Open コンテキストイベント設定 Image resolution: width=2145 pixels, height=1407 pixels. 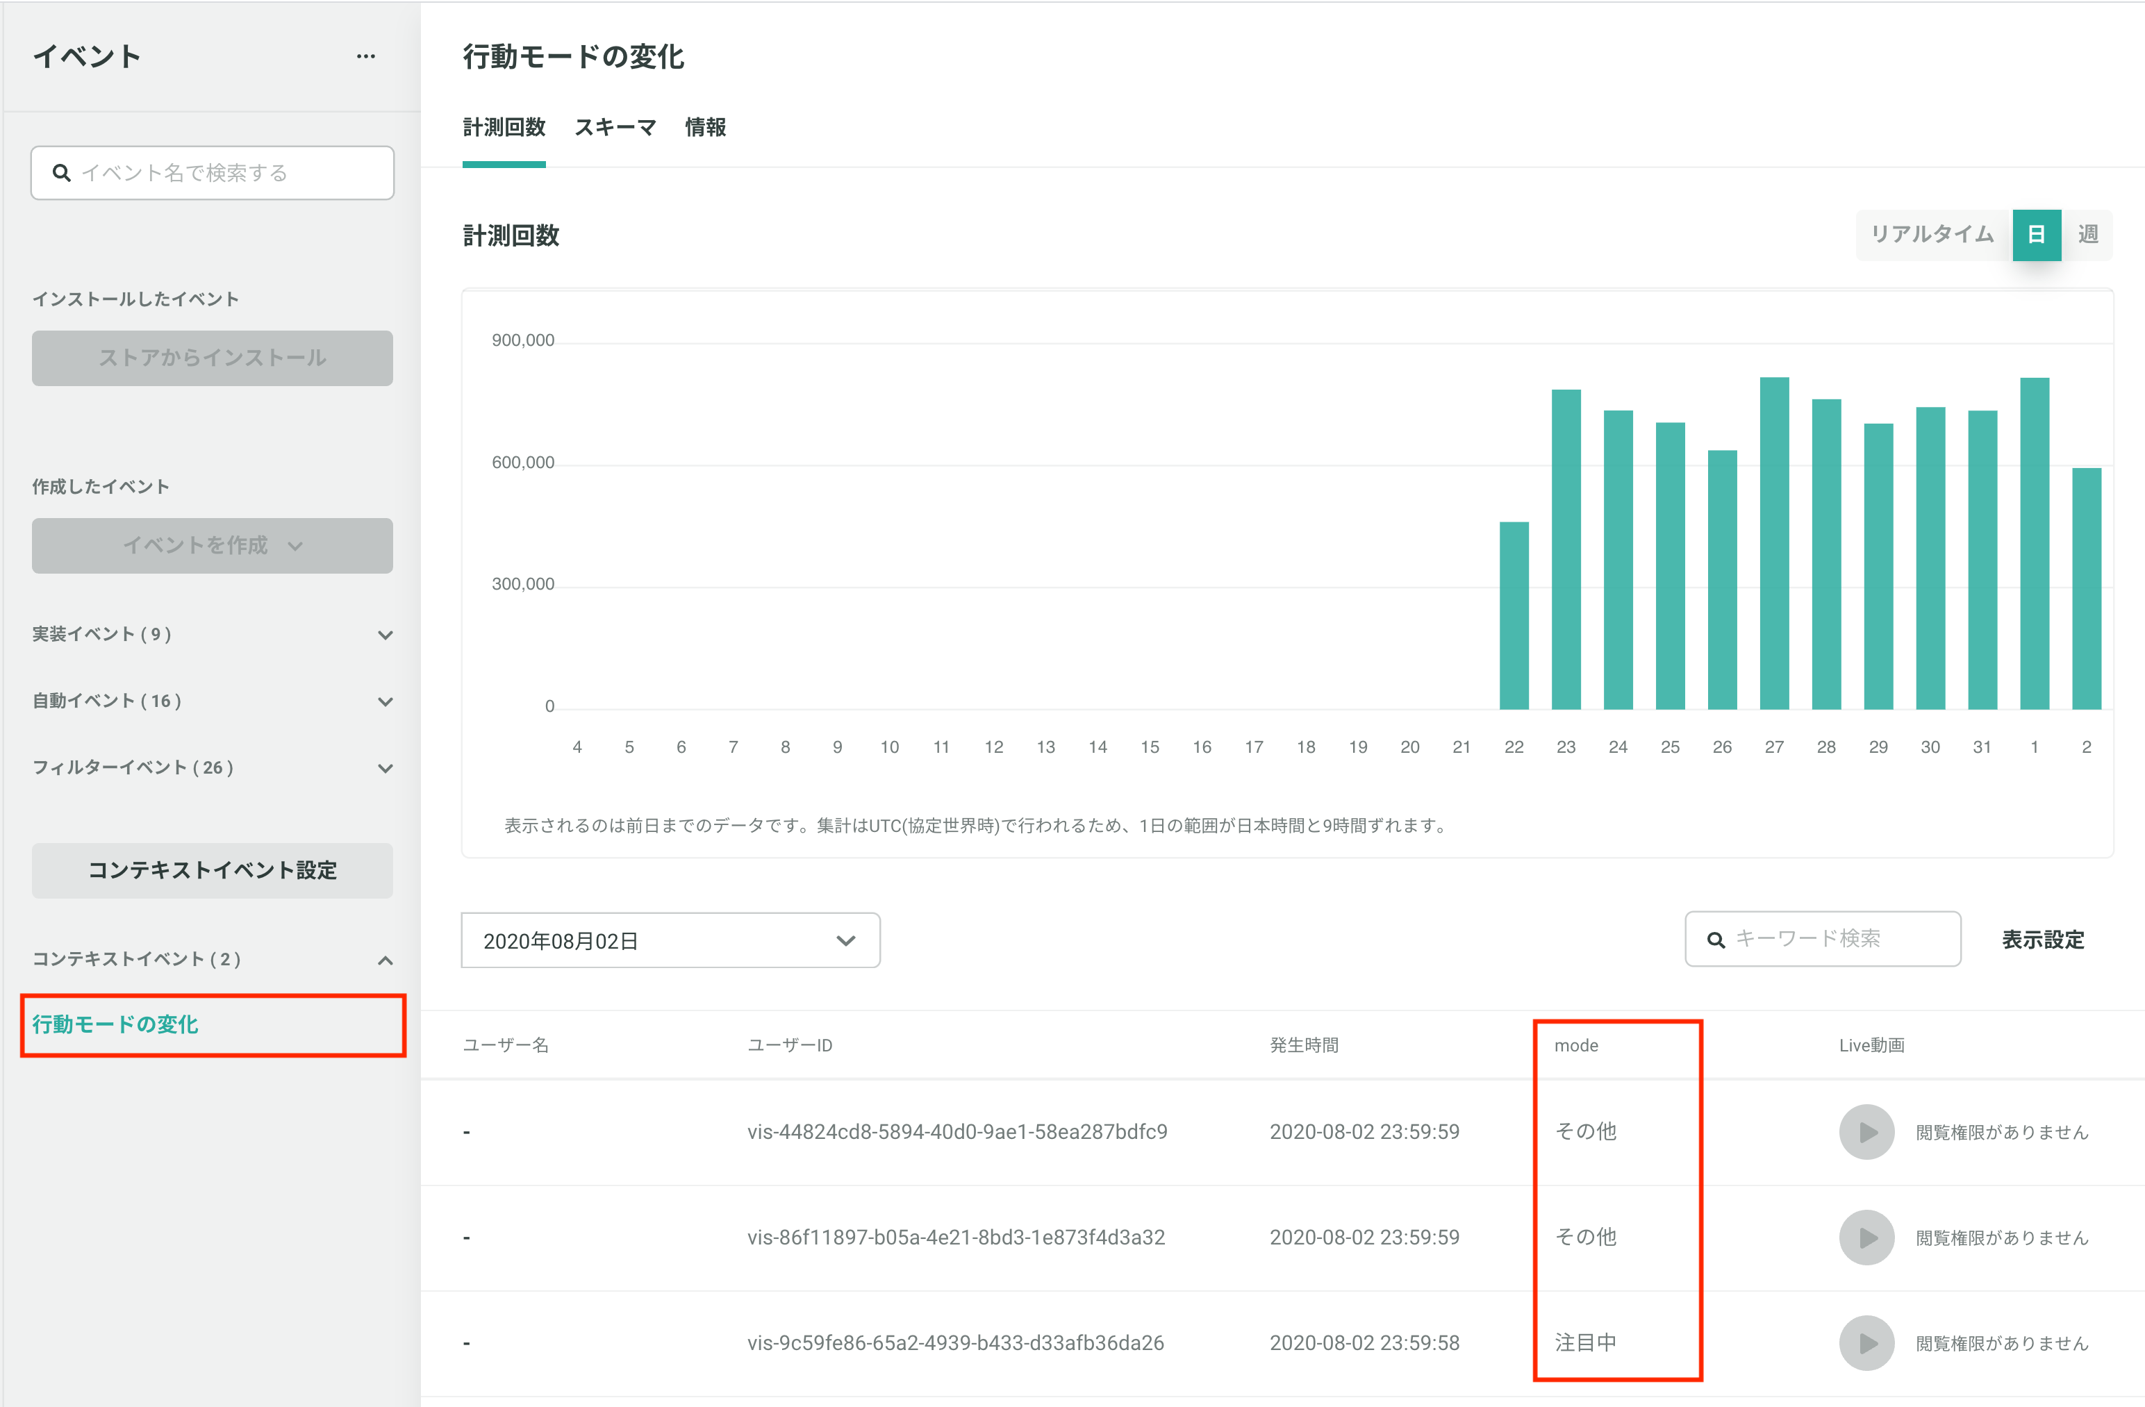(213, 869)
